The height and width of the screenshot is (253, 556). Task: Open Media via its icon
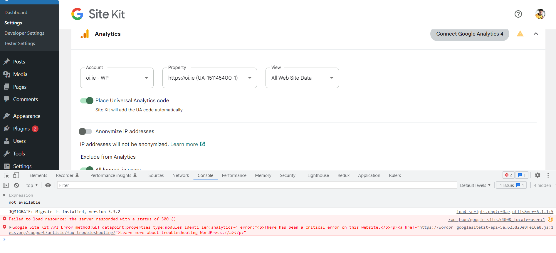coord(7,74)
